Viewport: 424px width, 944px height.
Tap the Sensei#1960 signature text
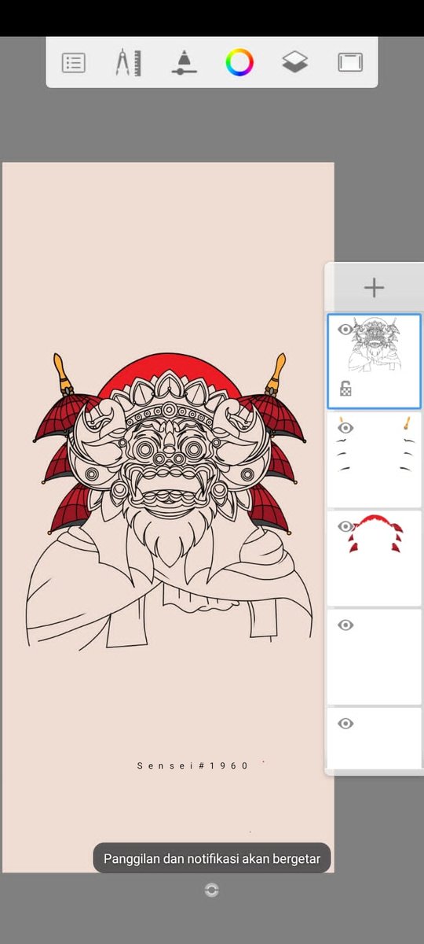click(192, 765)
